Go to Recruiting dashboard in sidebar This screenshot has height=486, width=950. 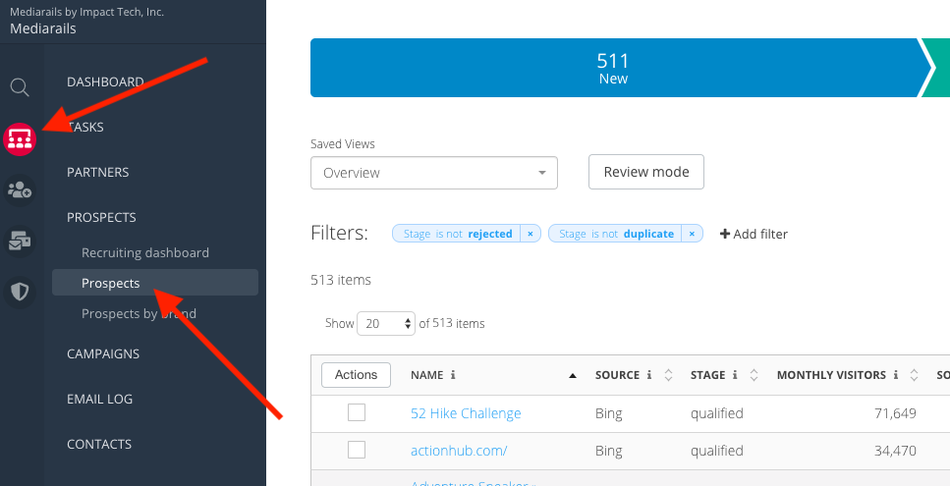145,252
